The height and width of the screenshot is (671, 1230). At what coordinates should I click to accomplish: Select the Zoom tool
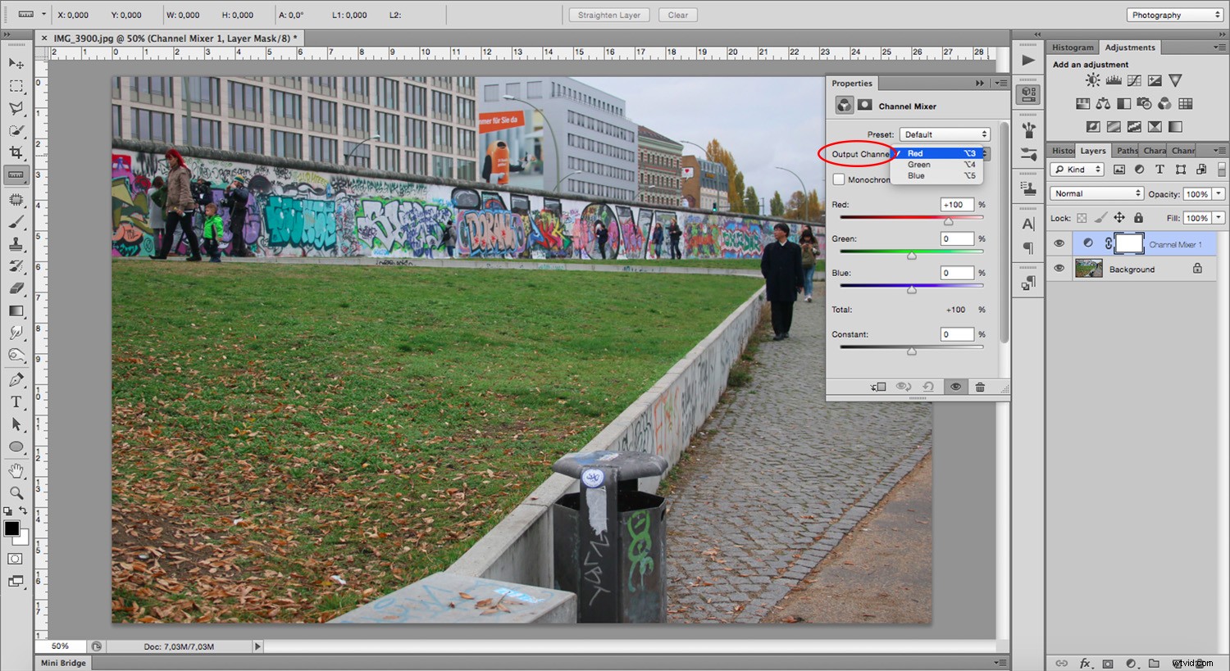(16, 492)
